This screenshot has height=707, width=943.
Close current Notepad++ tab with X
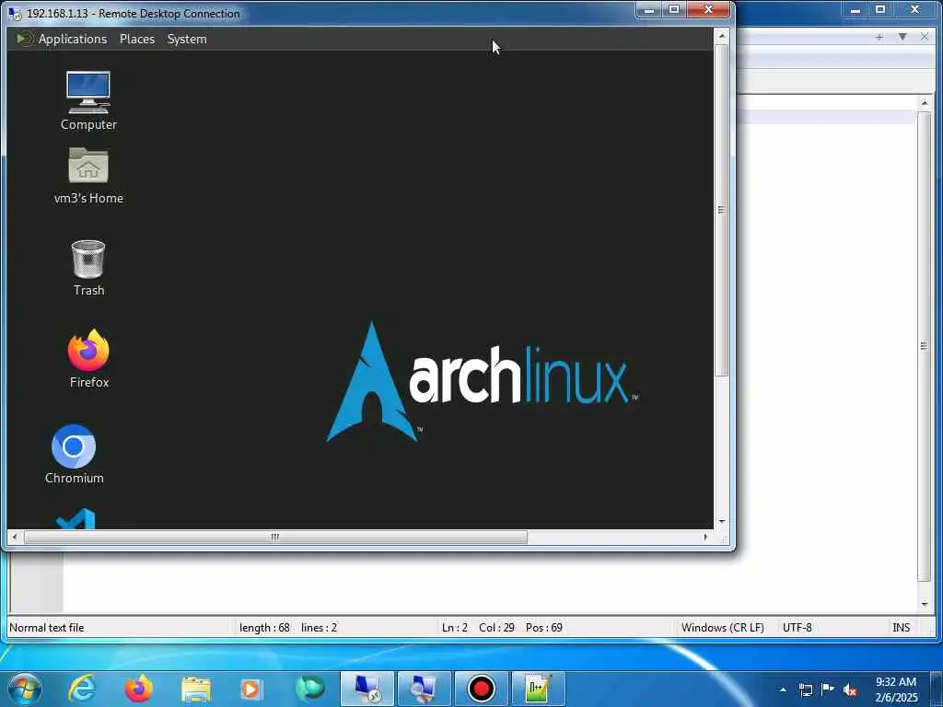tap(925, 37)
